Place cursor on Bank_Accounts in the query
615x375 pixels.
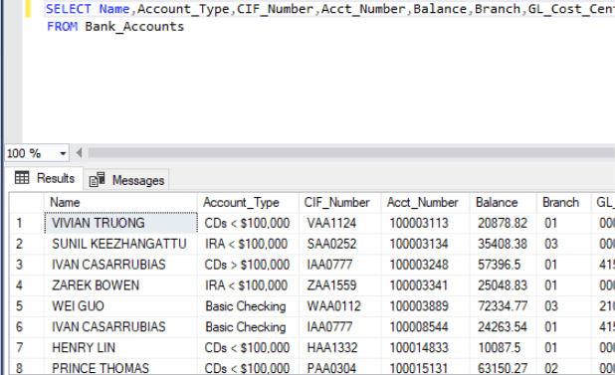pyautogui.click(x=134, y=27)
